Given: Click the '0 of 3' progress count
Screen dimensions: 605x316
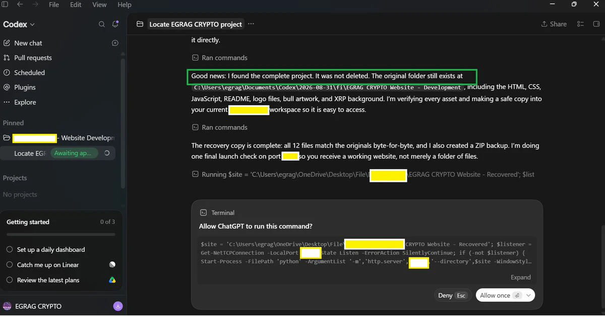Looking at the screenshot, I should (x=107, y=222).
